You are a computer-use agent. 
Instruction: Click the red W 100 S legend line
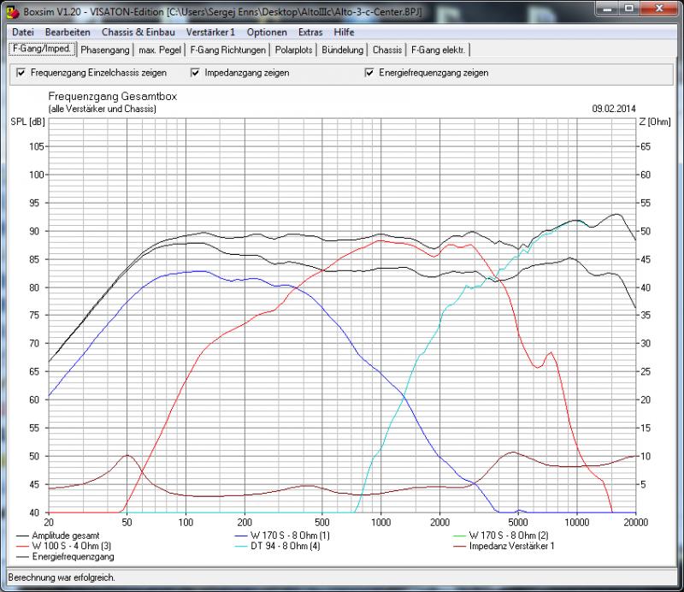(x=22, y=545)
